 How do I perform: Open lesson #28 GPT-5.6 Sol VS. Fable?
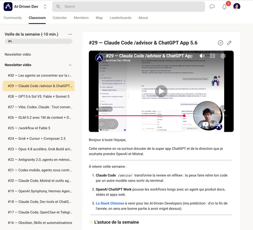(x=38, y=96)
